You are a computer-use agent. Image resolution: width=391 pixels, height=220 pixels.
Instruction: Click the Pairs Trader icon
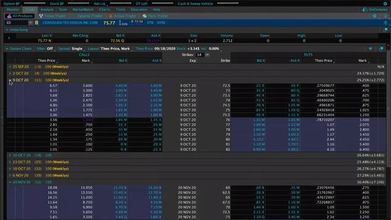pos(144,16)
